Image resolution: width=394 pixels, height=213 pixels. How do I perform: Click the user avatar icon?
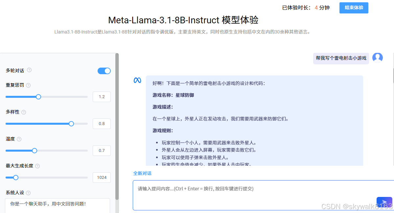click(x=378, y=58)
